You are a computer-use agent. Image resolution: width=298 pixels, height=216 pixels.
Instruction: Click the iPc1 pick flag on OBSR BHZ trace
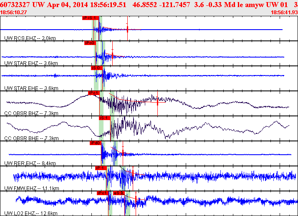point(94,93)
